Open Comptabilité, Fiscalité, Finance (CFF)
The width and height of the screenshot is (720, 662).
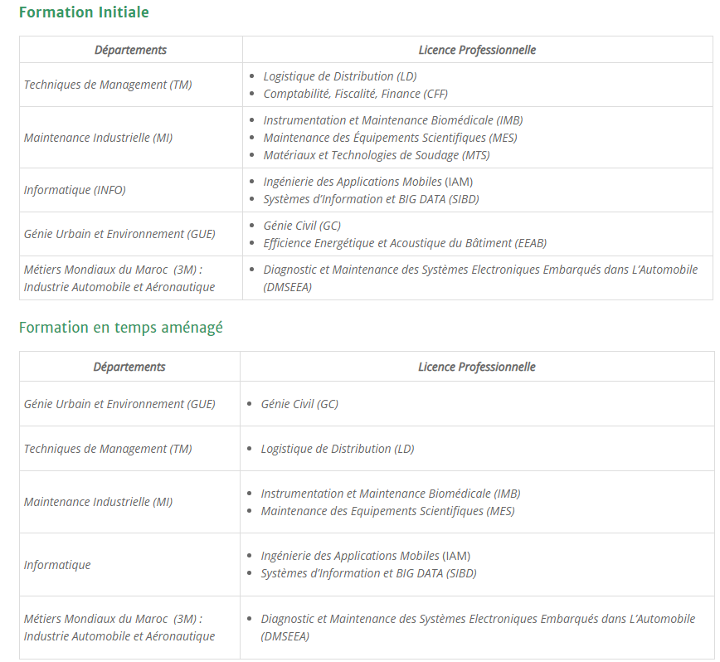coord(355,94)
